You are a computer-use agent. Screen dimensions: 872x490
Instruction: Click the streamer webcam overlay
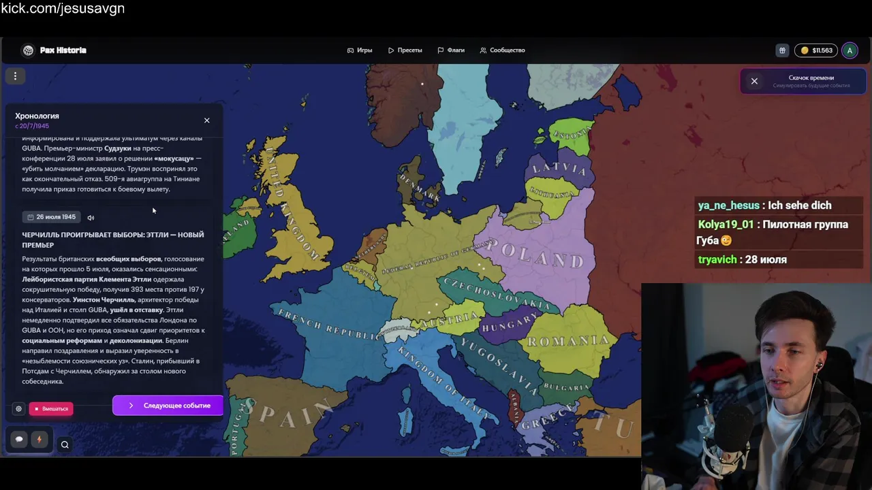(756, 386)
